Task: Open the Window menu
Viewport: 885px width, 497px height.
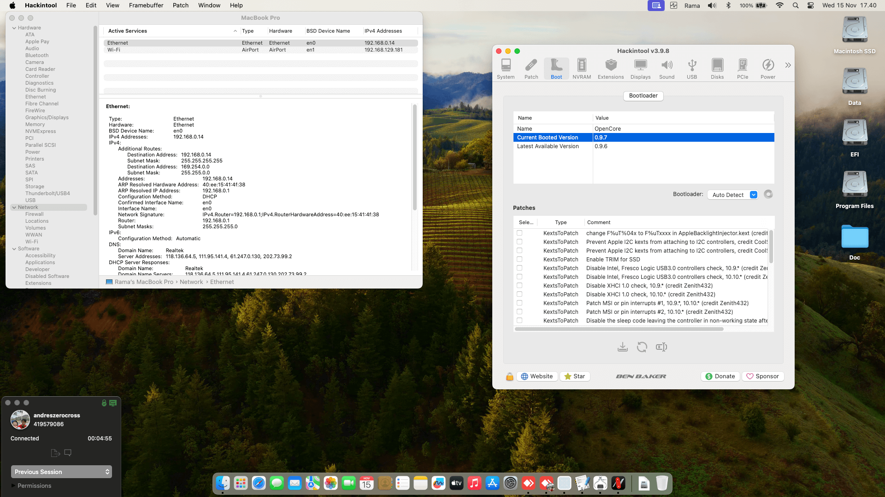Action: click(x=209, y=6)
